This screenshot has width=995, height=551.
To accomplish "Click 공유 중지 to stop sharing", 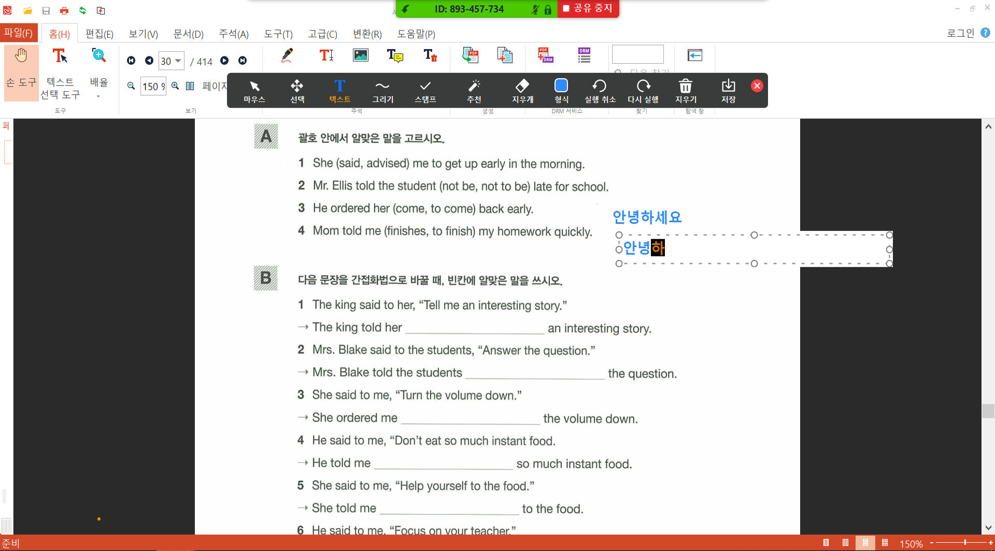I will point(588,8).
